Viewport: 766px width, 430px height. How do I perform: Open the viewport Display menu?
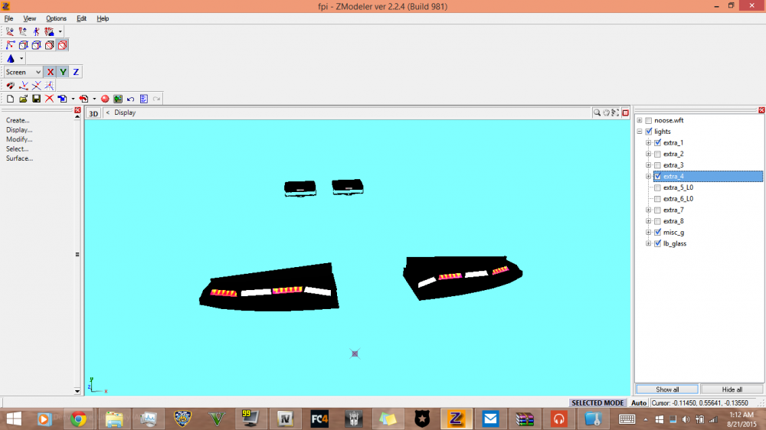pyautogui.click(x=125, y=112)
